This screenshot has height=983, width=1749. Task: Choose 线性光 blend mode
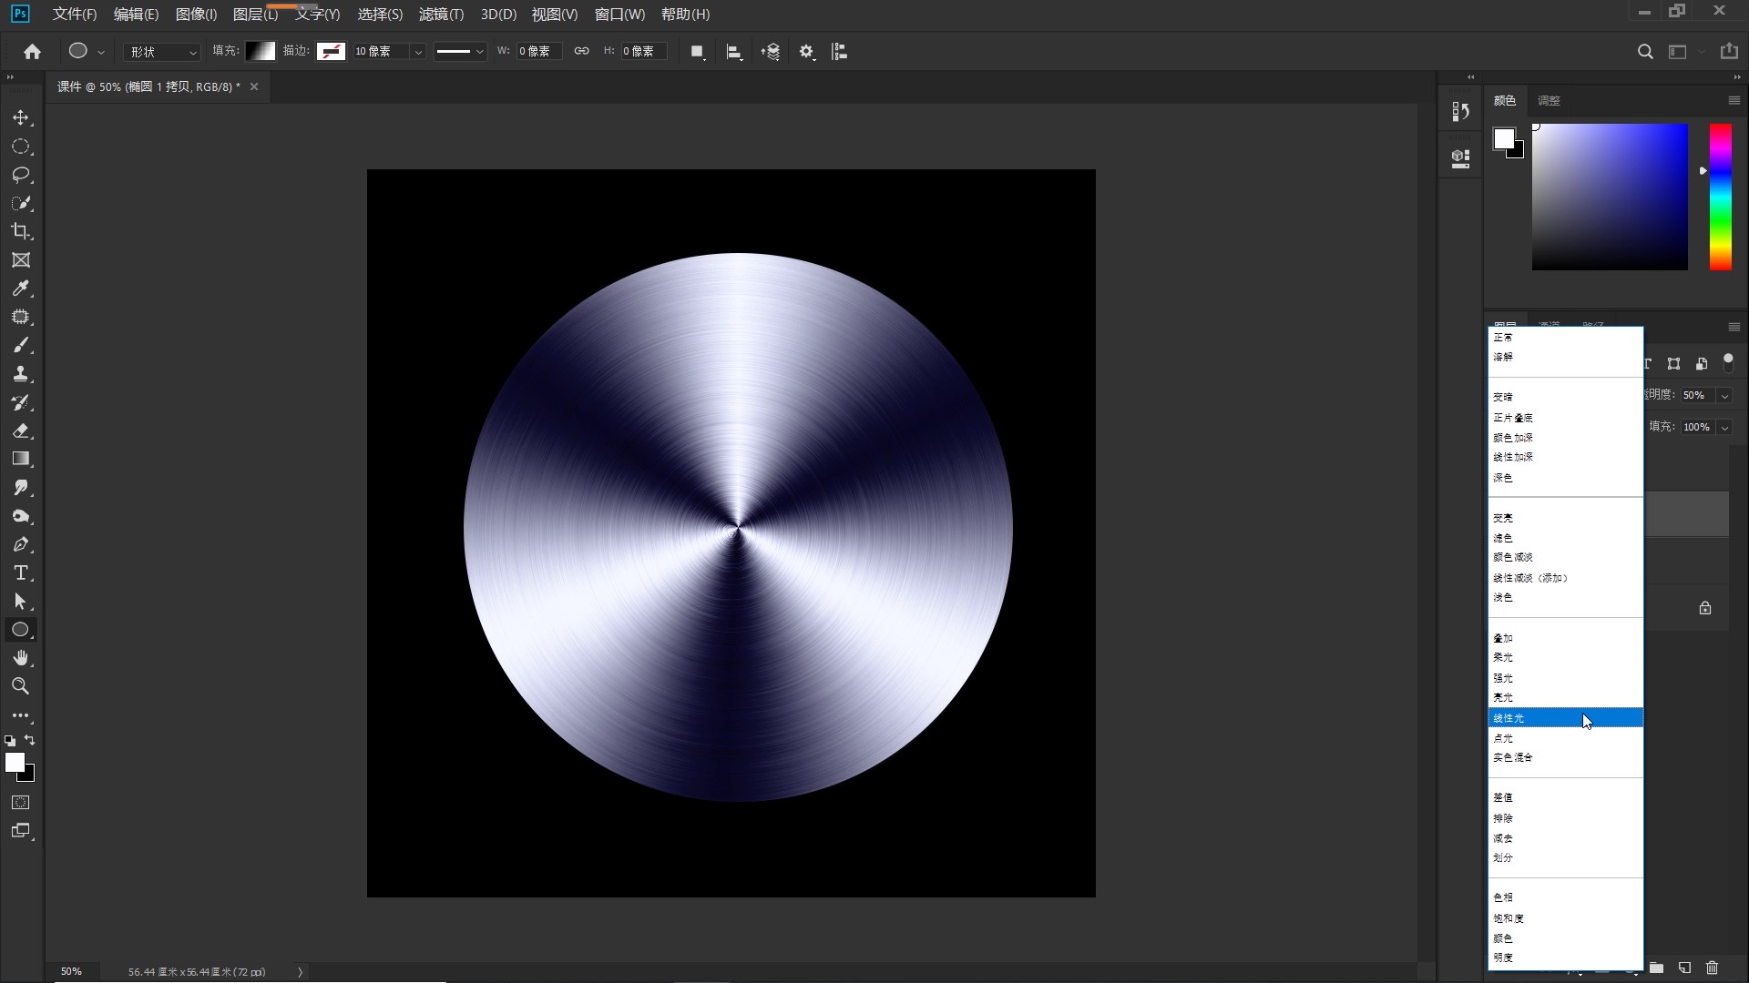click(x=1566, y=718)
